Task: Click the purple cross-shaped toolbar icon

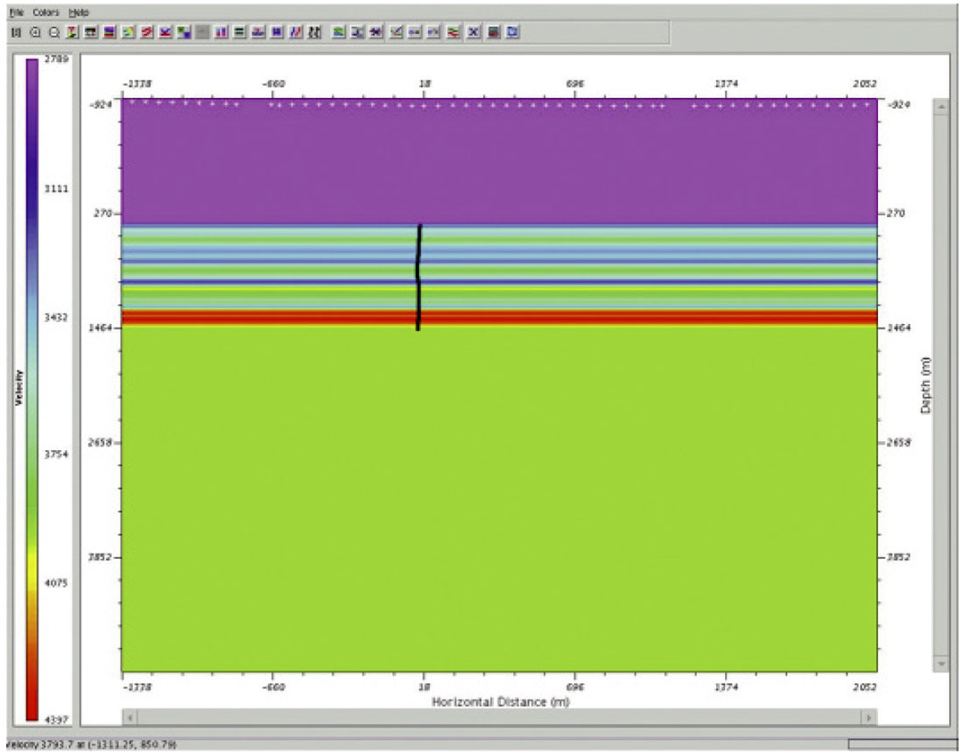Action: 376,32
